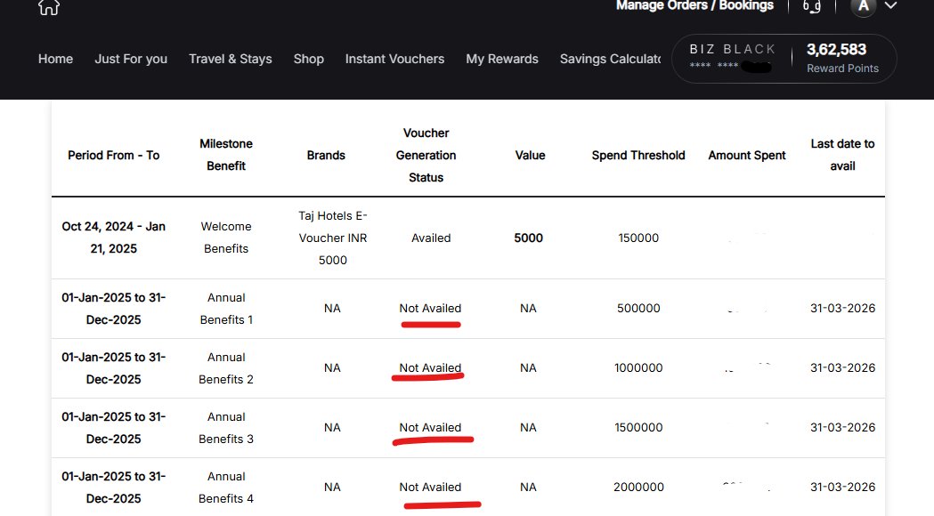Open the Savings Calculator menu item
The width and height of the screenshot is (934, 516).
pyautogui.click(x=611, y=59)
